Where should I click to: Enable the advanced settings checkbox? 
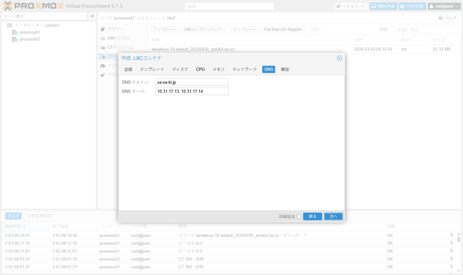(x=299, y=217)
